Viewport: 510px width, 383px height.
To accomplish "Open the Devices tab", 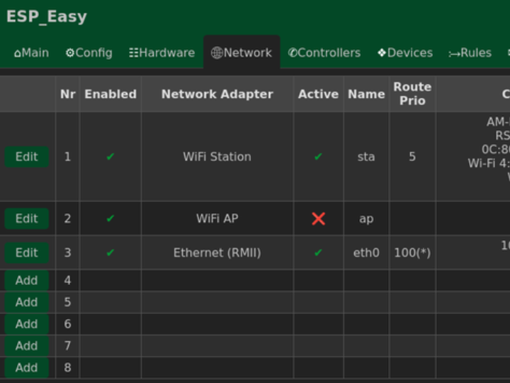I will 404,53.
